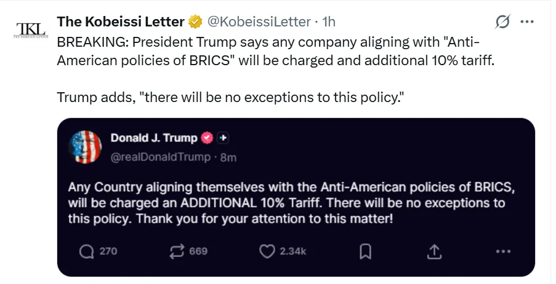Click the plus badge beside Trump's name
Screen dimensions: 556x284
pyautogui.click(x=224, y=138)
